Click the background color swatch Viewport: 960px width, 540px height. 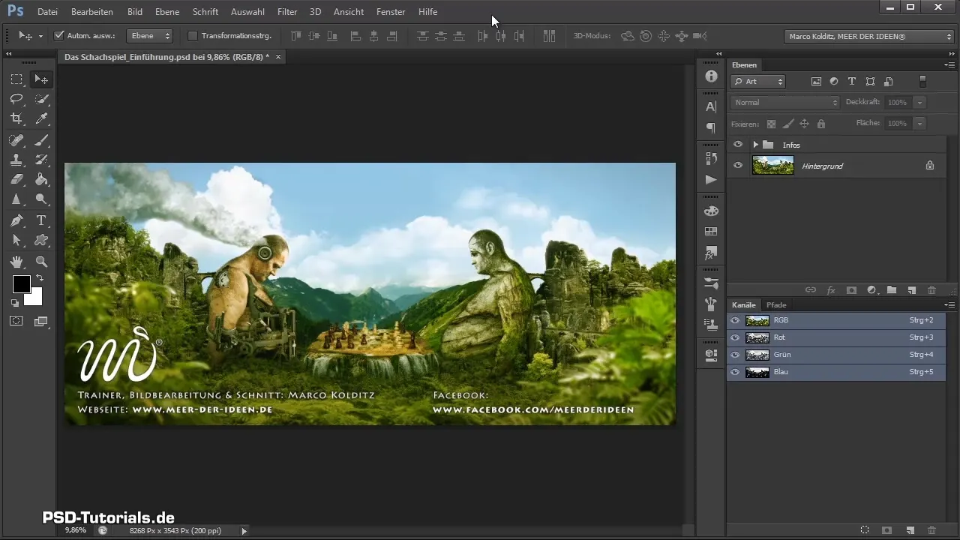point(35,298)
